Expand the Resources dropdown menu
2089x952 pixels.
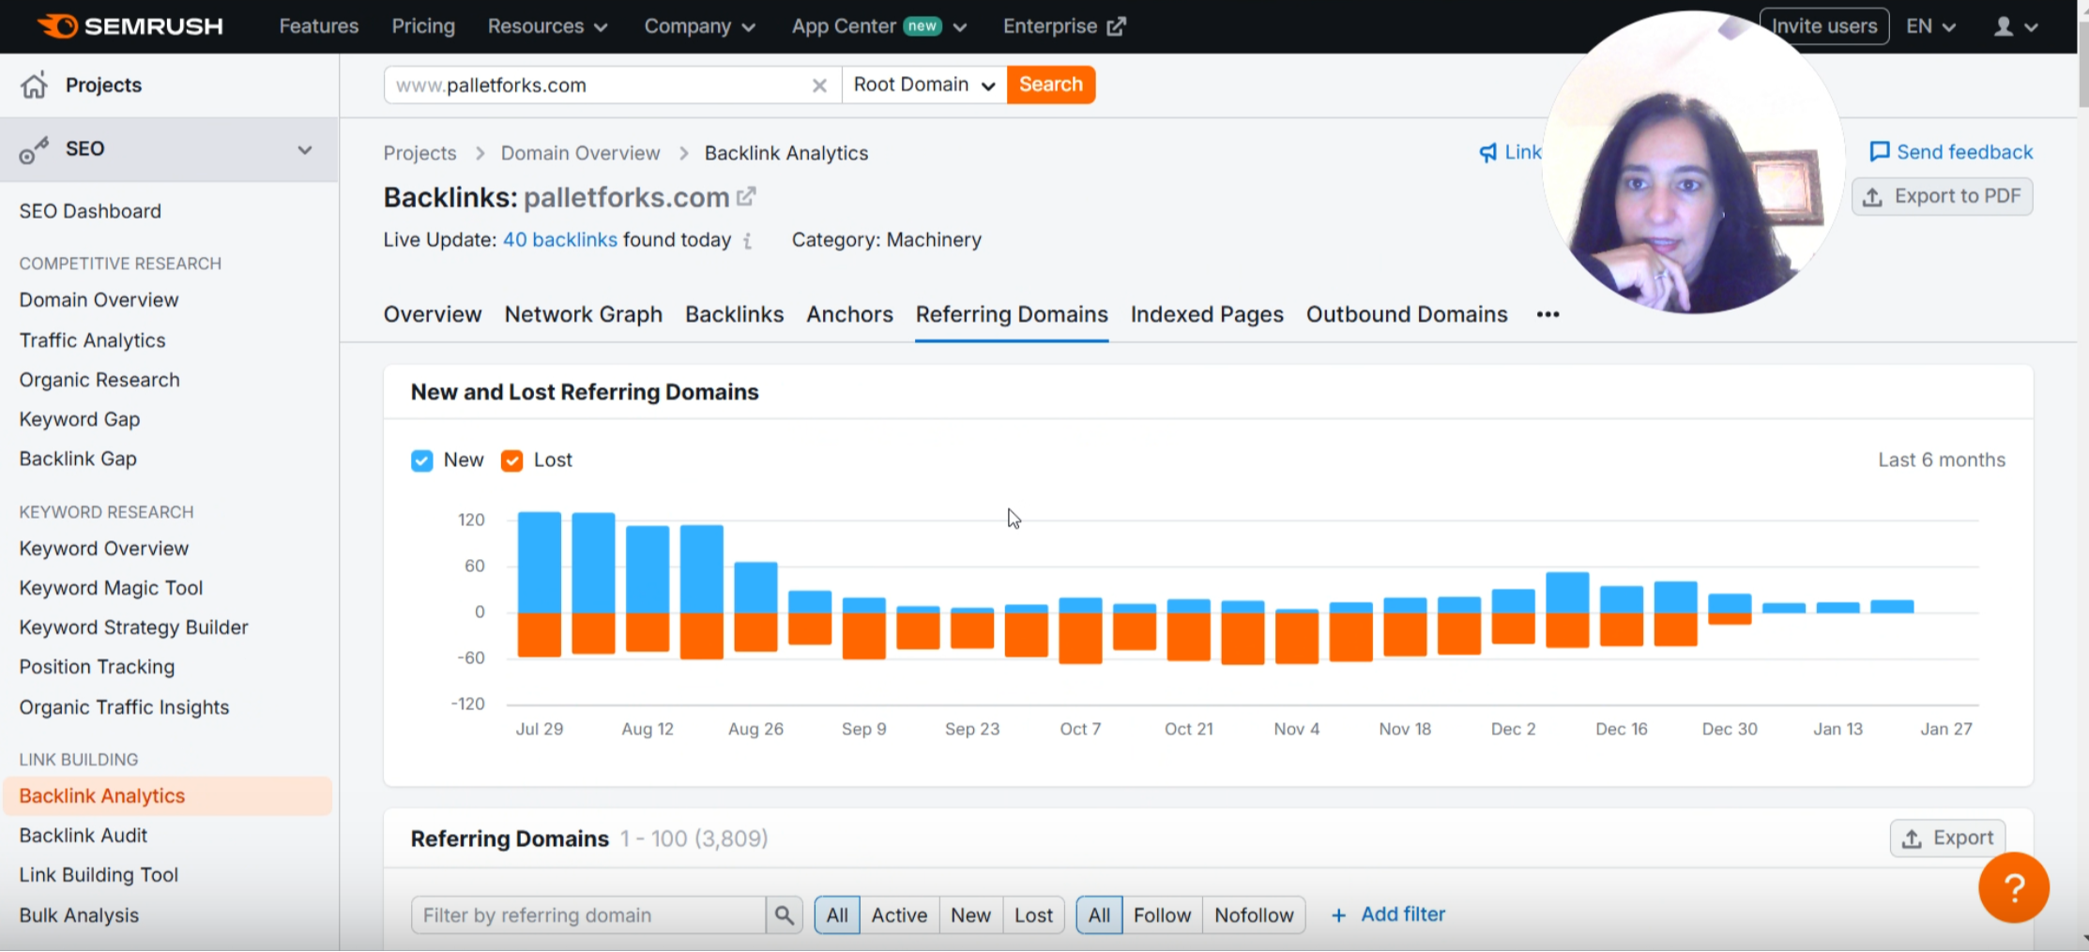(x=548, y=26)
